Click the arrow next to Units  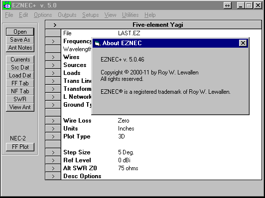tap(53, 129)
